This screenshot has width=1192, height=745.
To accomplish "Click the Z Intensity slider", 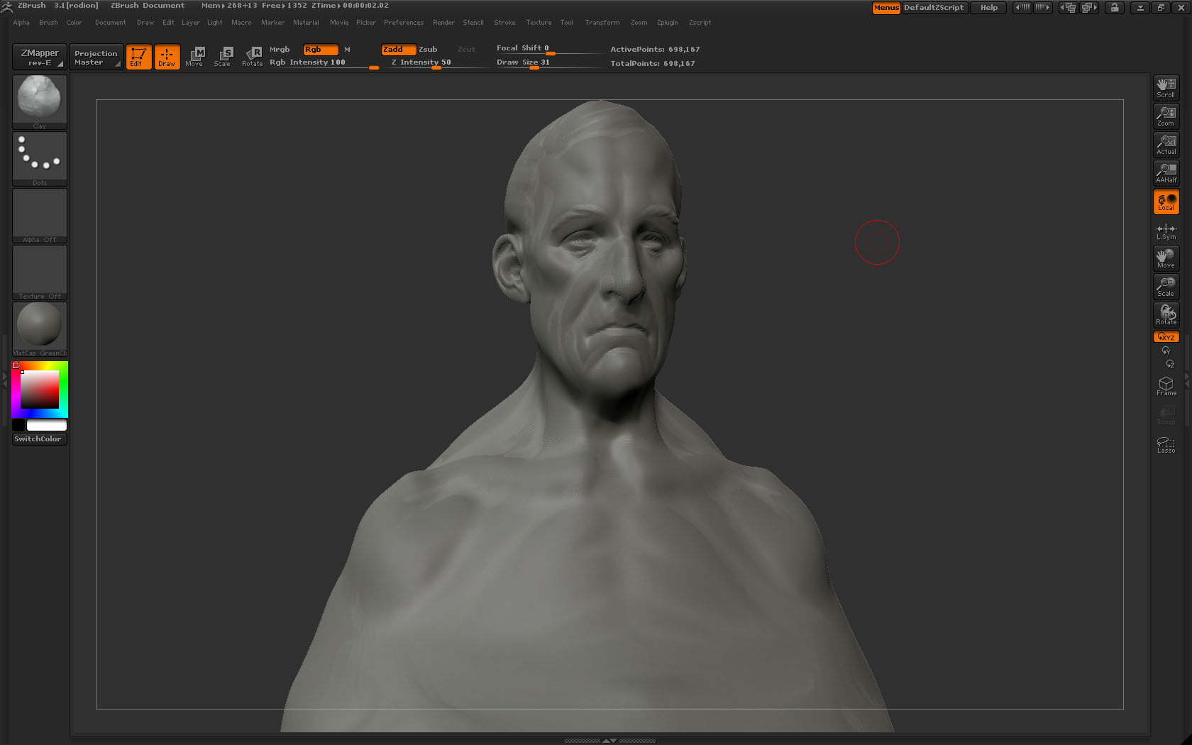I will click(x=436, y=62).
